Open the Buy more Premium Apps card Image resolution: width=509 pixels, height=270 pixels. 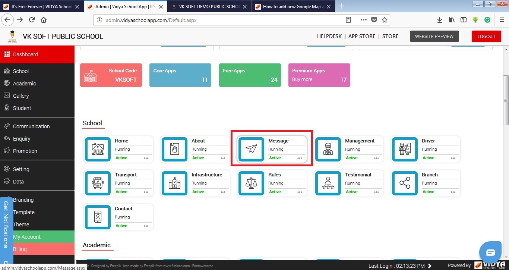[319, 75]
